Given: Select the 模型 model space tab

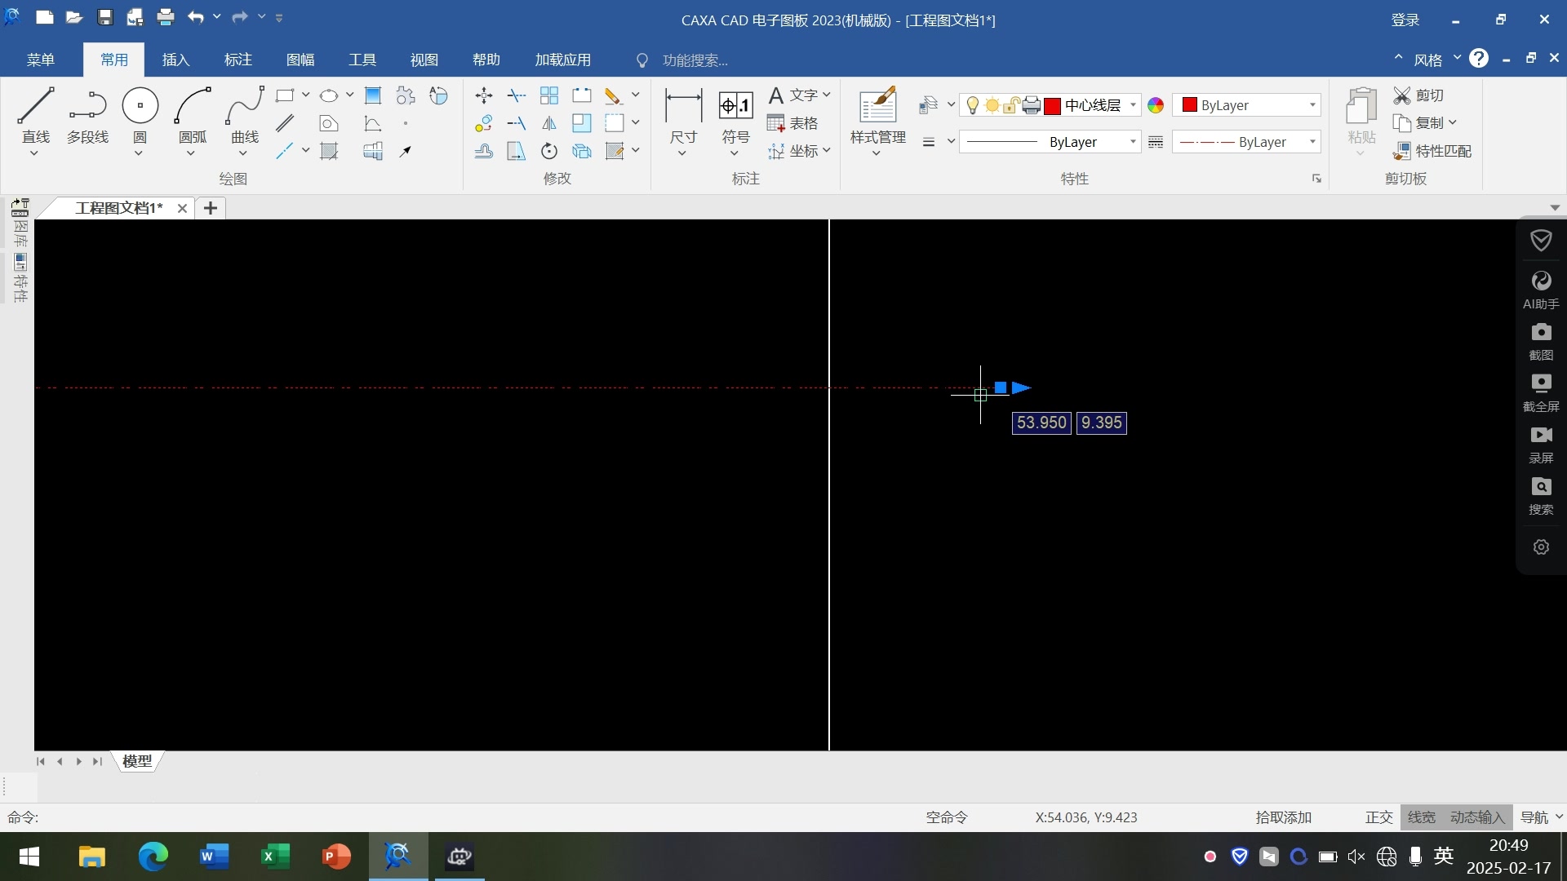Looking at the screenshot, I should (x=137, y=761).
